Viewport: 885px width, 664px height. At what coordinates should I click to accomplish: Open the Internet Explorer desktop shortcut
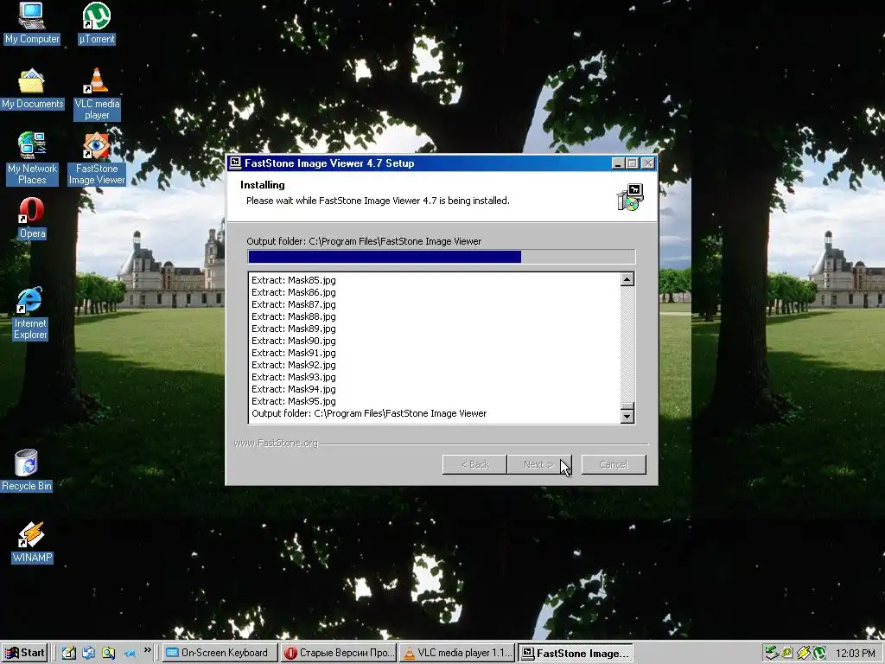pos(30,313)
